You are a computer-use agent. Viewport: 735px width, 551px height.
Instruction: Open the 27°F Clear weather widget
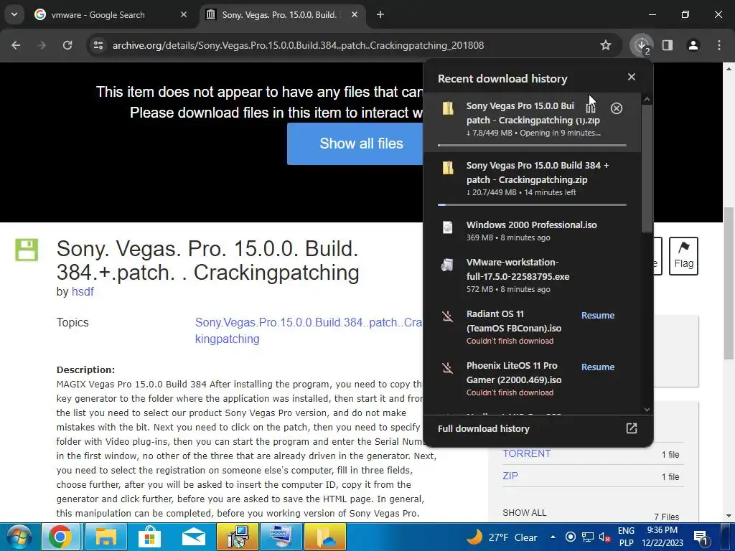point(501,537)
